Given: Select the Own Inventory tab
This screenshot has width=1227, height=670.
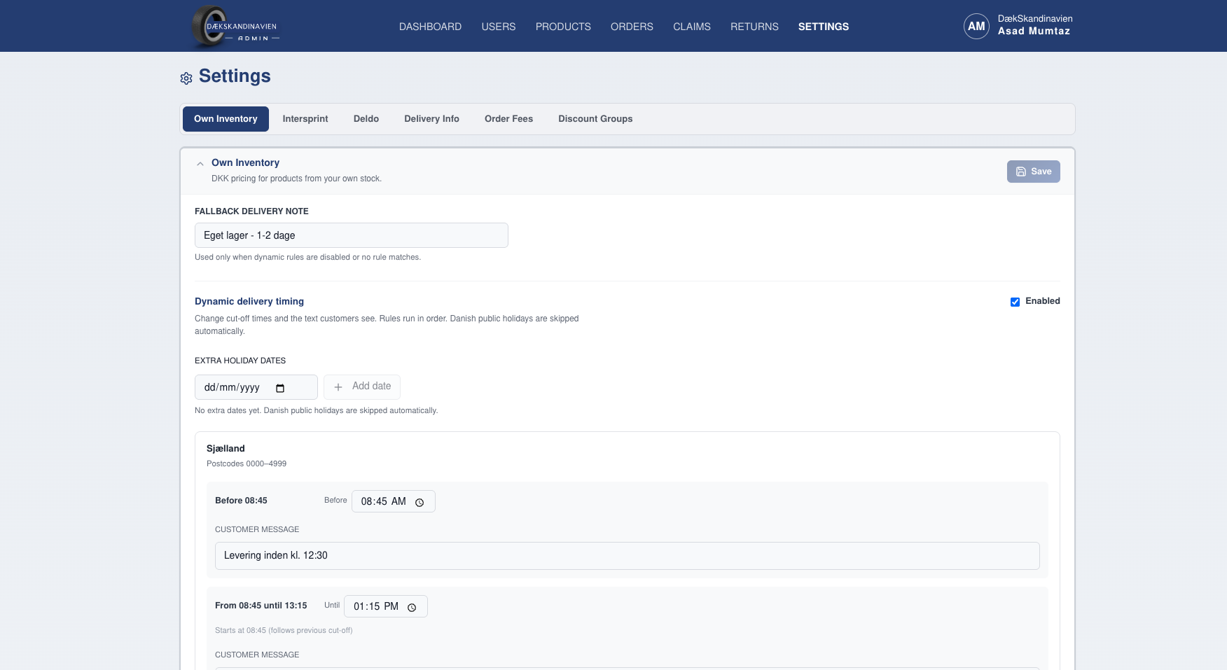Looking at the screenshot, I should pyautogui.click(x=226, y=119).
